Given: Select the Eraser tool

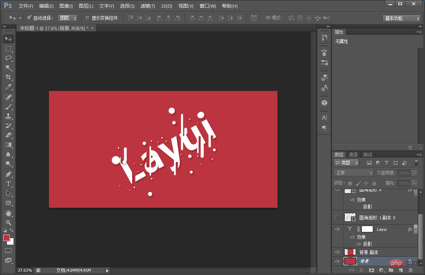Looking at the screenshot, I should 8,135.
